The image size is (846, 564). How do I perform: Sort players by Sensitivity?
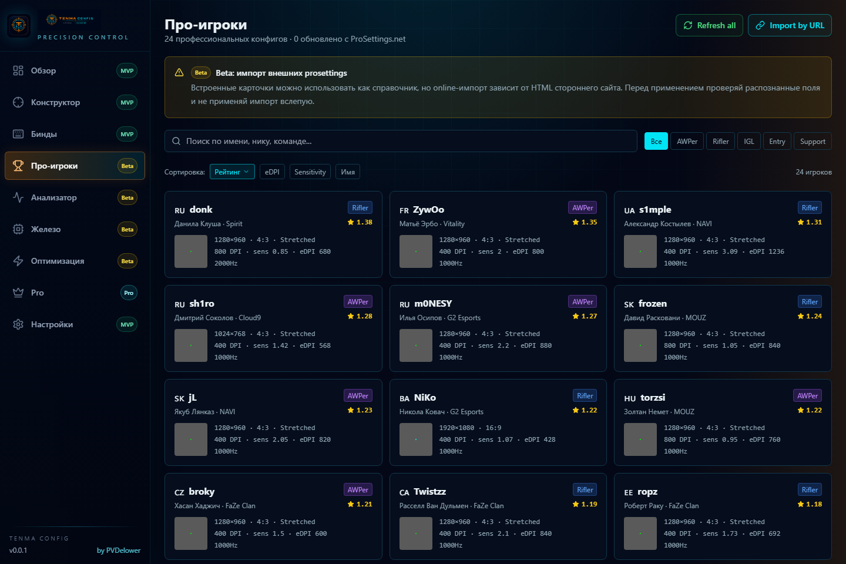(x=310, y=172)
